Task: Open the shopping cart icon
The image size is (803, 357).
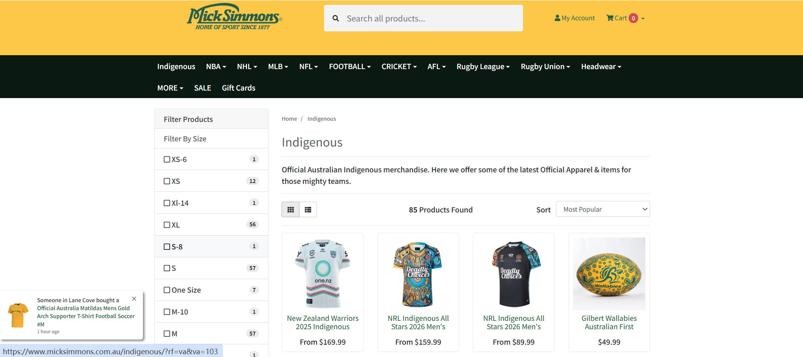Action: (610, 18)
